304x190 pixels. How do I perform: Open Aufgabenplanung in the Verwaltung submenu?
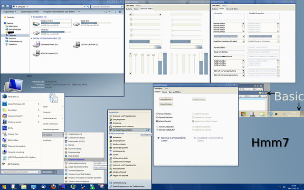pyautogui.click(x=84, y=134)
